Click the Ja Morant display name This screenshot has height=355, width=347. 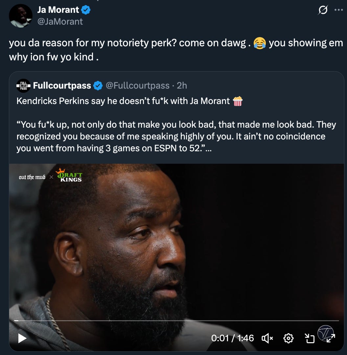[58, 10]
